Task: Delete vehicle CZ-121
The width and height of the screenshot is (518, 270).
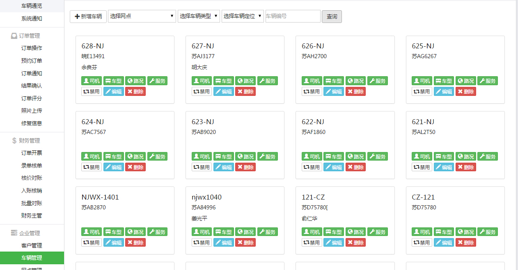Action: pos(465,243)
